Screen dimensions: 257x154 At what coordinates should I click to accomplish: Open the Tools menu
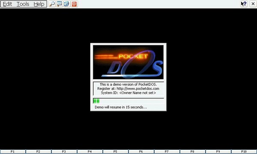coord(23,4)
